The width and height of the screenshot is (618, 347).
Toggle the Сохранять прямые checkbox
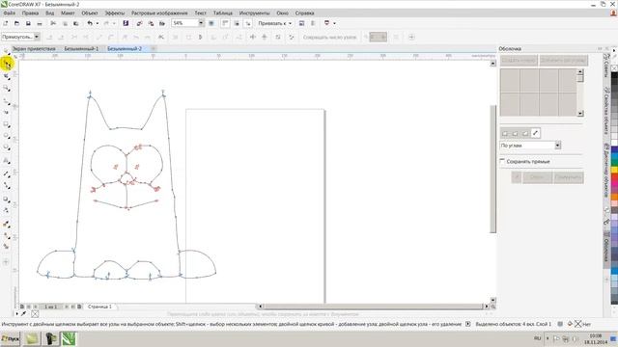point(502,161)
